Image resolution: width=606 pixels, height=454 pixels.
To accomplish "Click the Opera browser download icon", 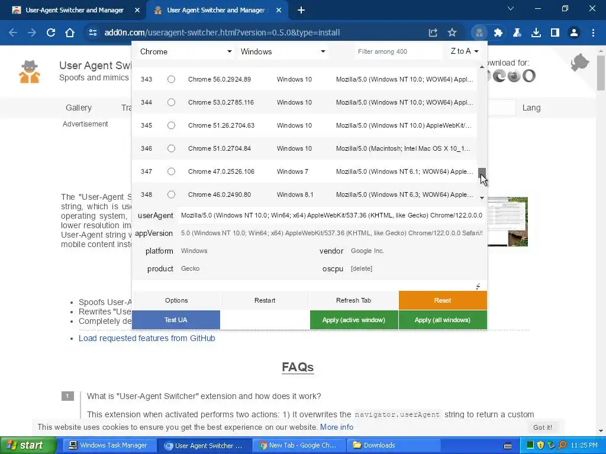I will coord(529,76).
